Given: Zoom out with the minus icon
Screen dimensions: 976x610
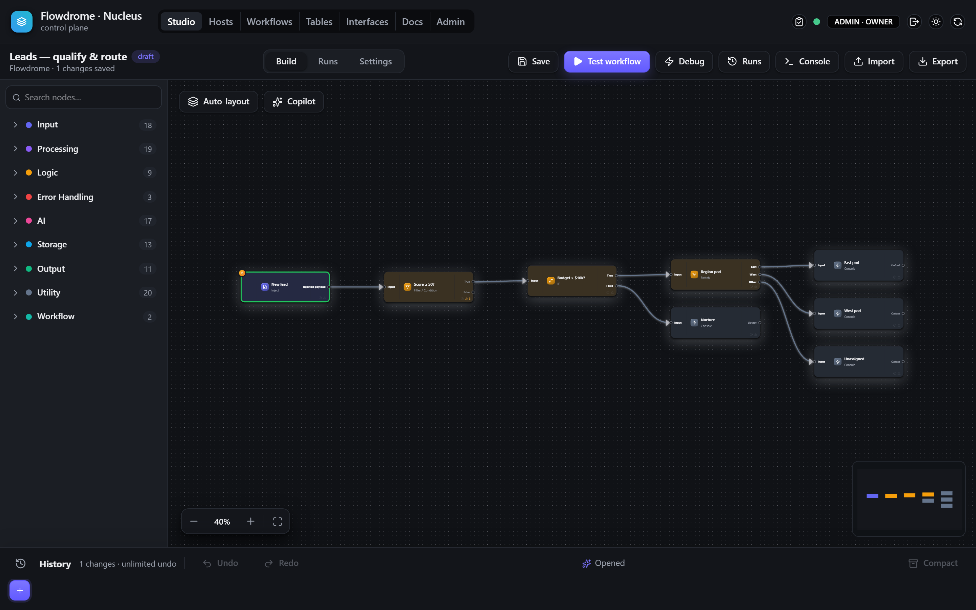Looking at the screenshot, I should tap(194, 521).
